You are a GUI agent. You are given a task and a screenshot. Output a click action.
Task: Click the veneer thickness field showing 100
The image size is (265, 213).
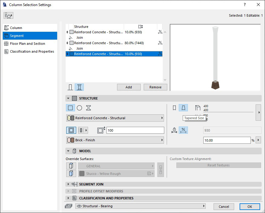tap(135, 130)
